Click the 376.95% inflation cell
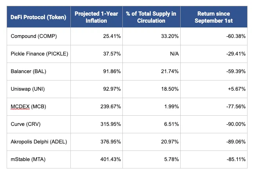Image resolution: width=253 pixels, height=172 pixels. [x=108, y=142]
